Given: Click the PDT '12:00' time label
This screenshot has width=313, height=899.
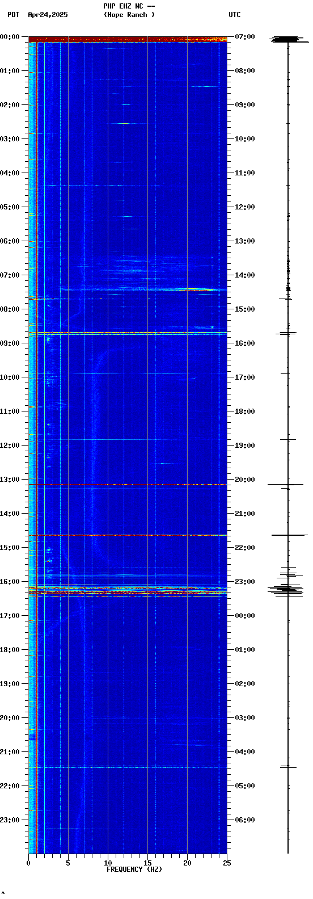Looking at the screenshot, I should pyautogui.click(x=10, y=446).
